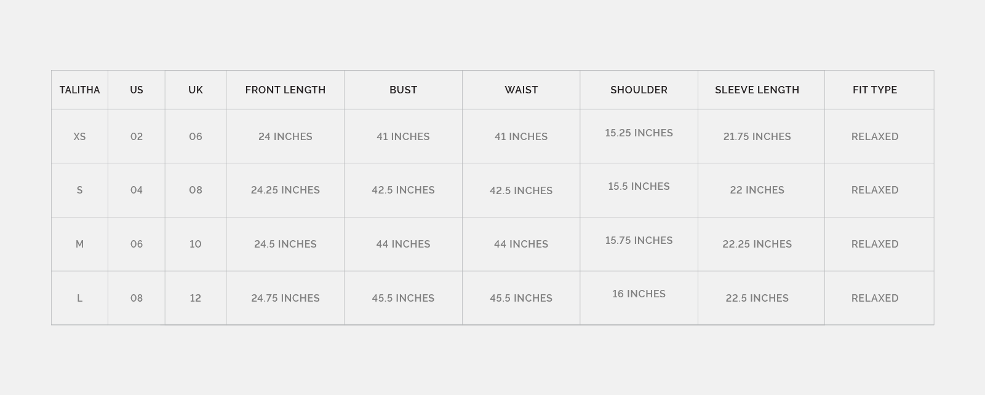Click the 16 INCHES shoulder cell

pyautogui.click(x=639, y=294)
